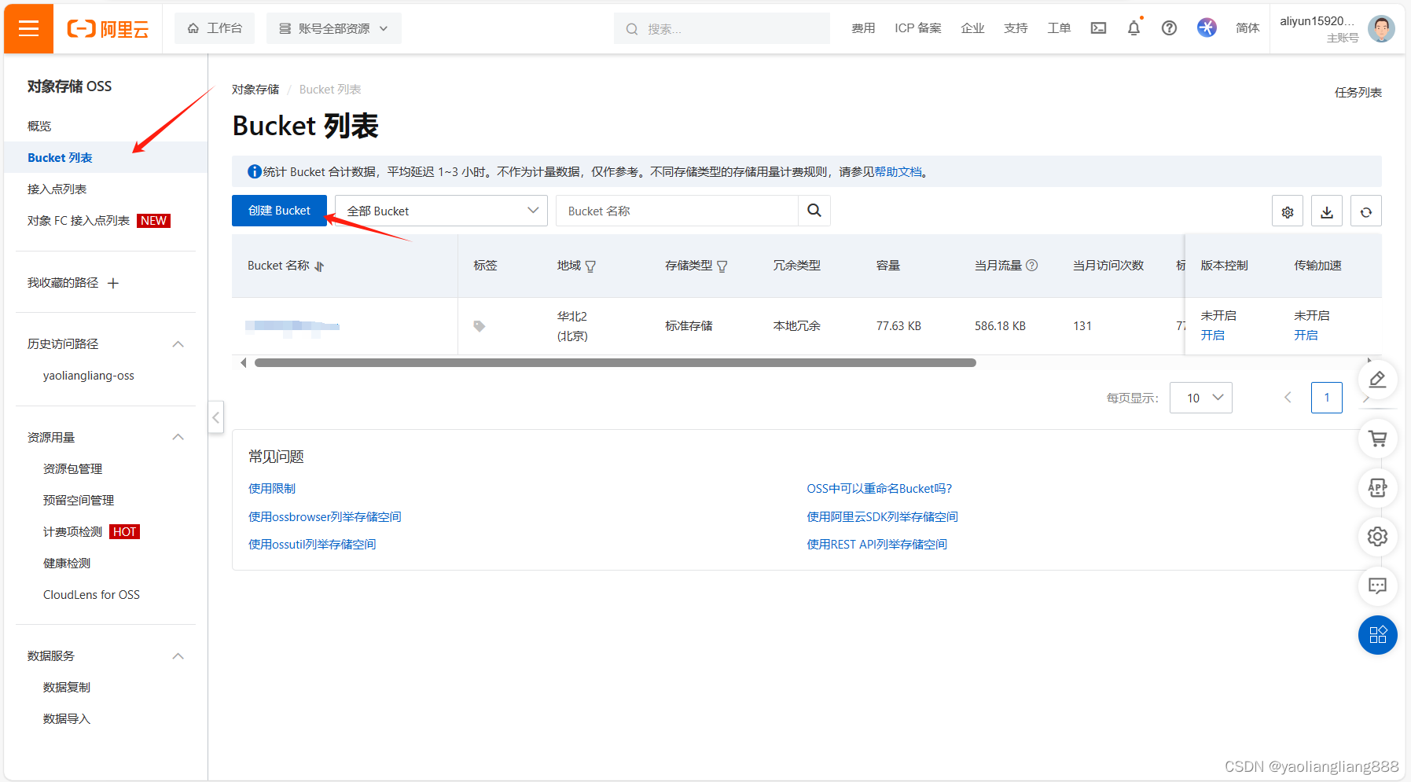The image size is (1411, 782).
Task: Open the table column settings gear
Action: [1288, 211]
